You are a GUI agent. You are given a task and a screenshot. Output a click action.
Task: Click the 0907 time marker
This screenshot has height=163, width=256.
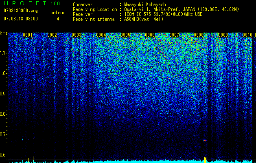click(174, 35)
